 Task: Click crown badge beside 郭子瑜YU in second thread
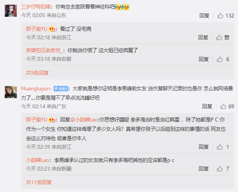[x=52, y=120]
